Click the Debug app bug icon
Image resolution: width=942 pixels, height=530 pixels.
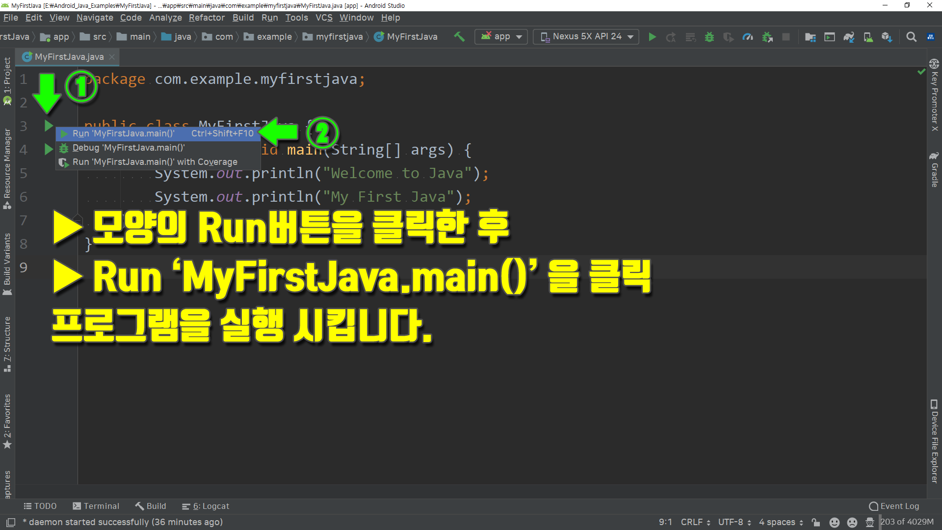click(709, 37)
